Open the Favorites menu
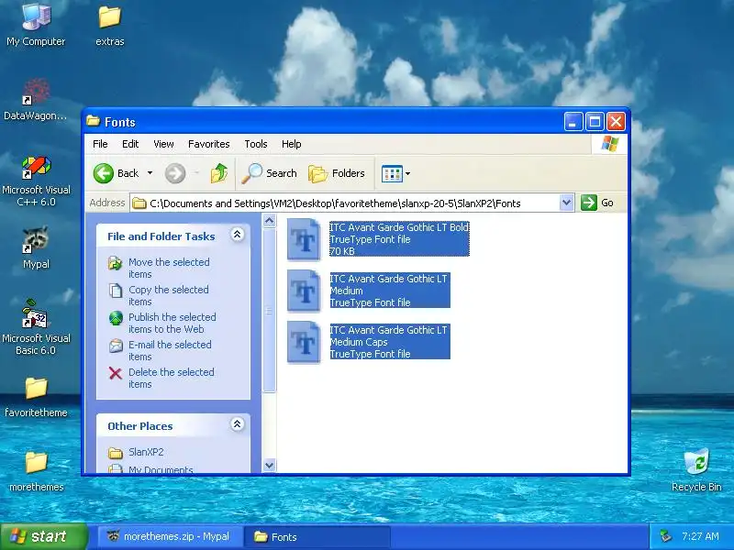The height and width of the screenshot is (550, 734). tap(209, 144)
